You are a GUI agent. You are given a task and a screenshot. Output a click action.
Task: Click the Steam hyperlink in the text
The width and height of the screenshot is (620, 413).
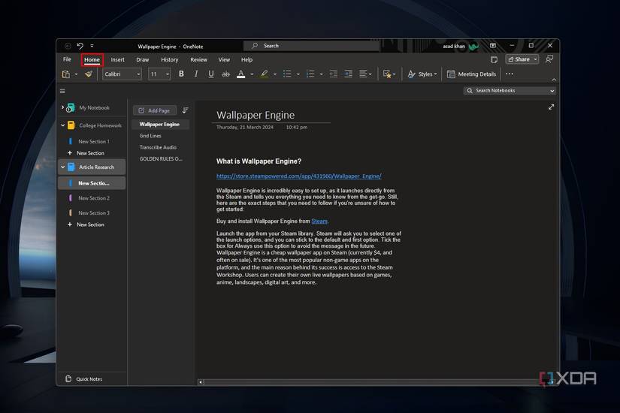(319, 222)
